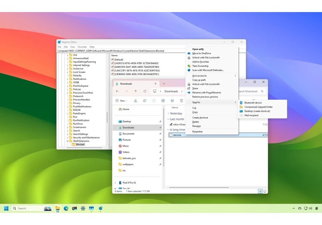The width and height of the screenshot is (322, 225).
Task: Expand the Internet Settings registry key
Action: (68, 65)
